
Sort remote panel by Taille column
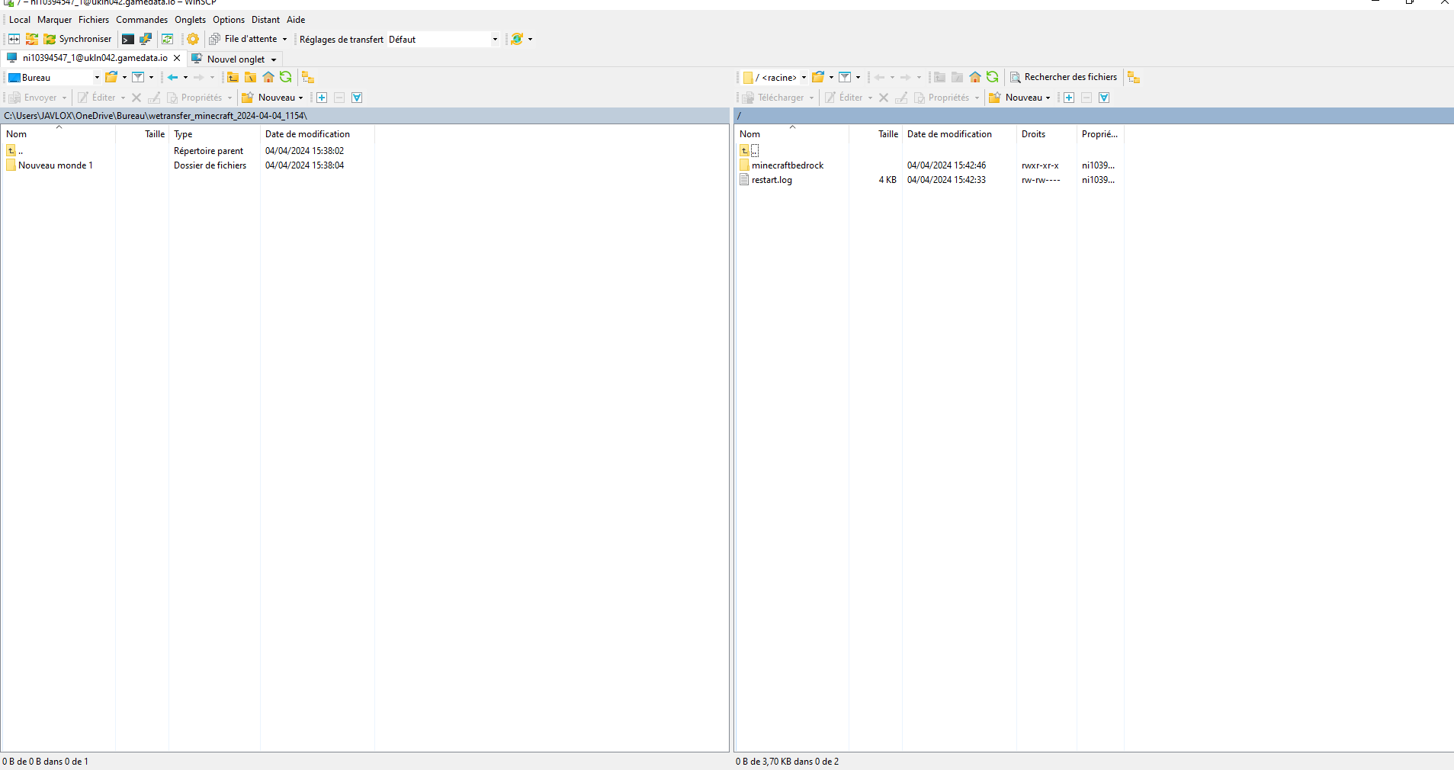(876, 134)
